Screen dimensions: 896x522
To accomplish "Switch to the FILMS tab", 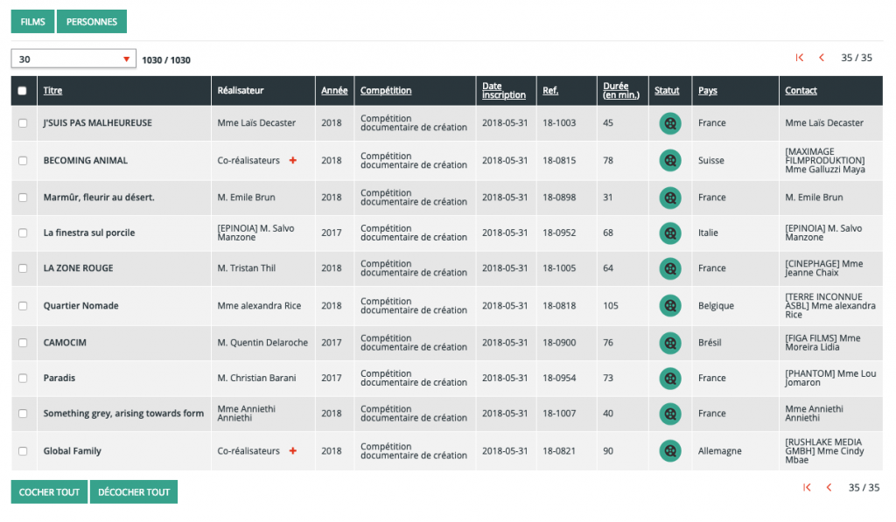I will (33, 22).
